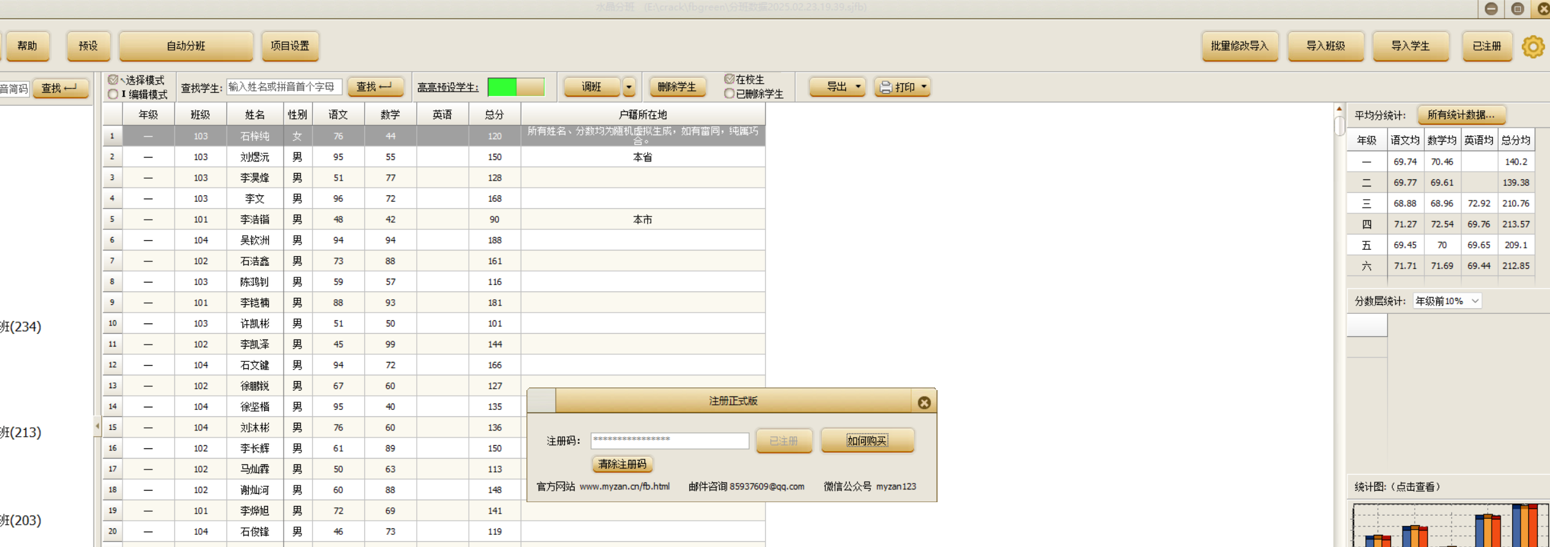Select student row 石文键
This screenshot has width=1550, height=547.
tap(434, 365)
